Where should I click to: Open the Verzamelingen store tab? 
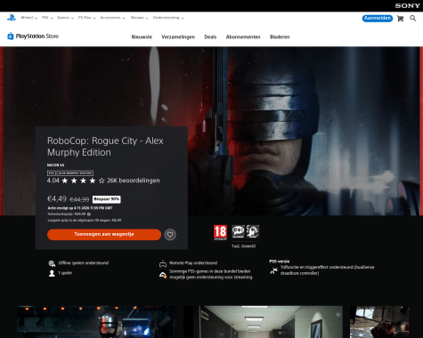click(178, 37)
